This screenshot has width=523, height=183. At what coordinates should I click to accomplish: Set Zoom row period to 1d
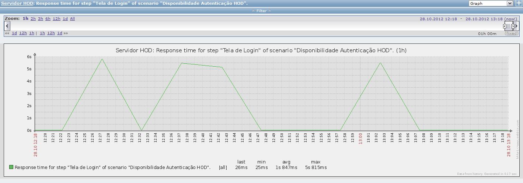tap(65, 18)
